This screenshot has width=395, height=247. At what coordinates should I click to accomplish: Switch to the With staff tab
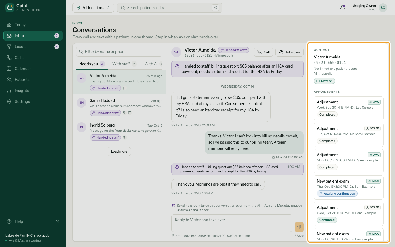[124, 64]
